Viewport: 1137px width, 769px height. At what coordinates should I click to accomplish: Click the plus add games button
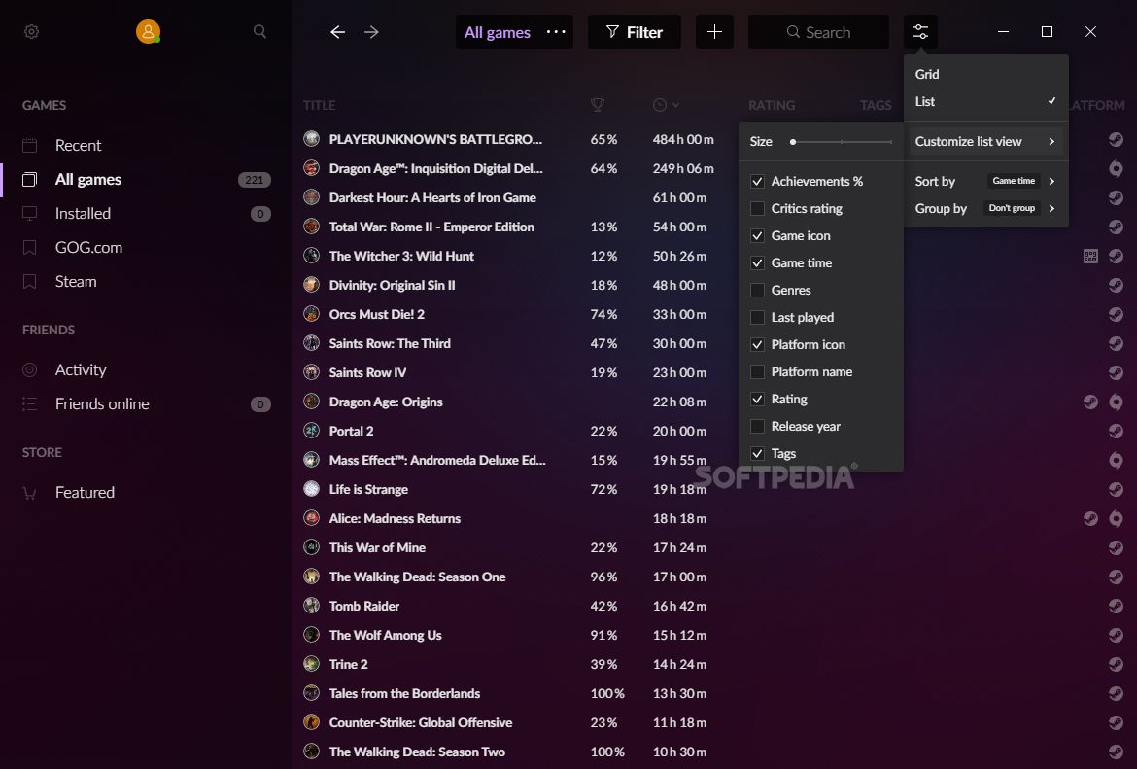coord(714,32)
